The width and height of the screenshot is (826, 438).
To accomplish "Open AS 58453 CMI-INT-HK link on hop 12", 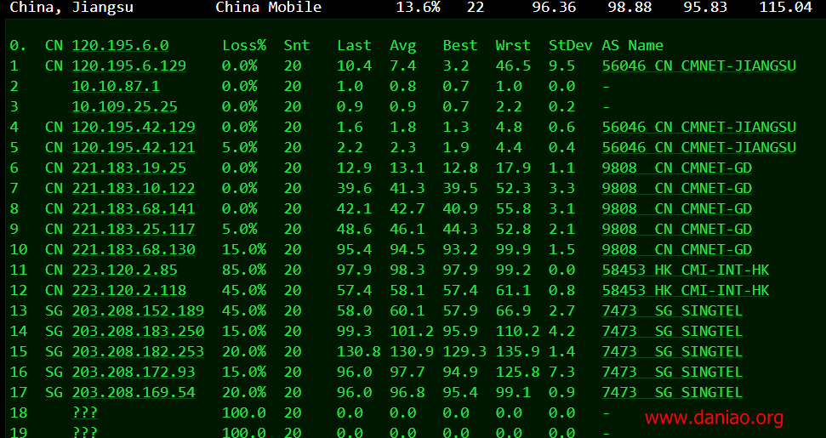I will (686, 291).
